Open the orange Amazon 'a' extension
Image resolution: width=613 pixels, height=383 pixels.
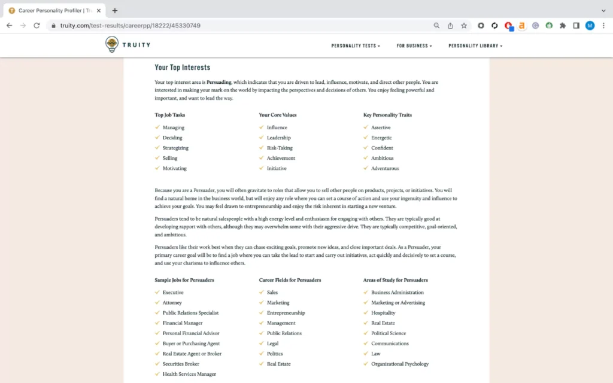[521, 25]
